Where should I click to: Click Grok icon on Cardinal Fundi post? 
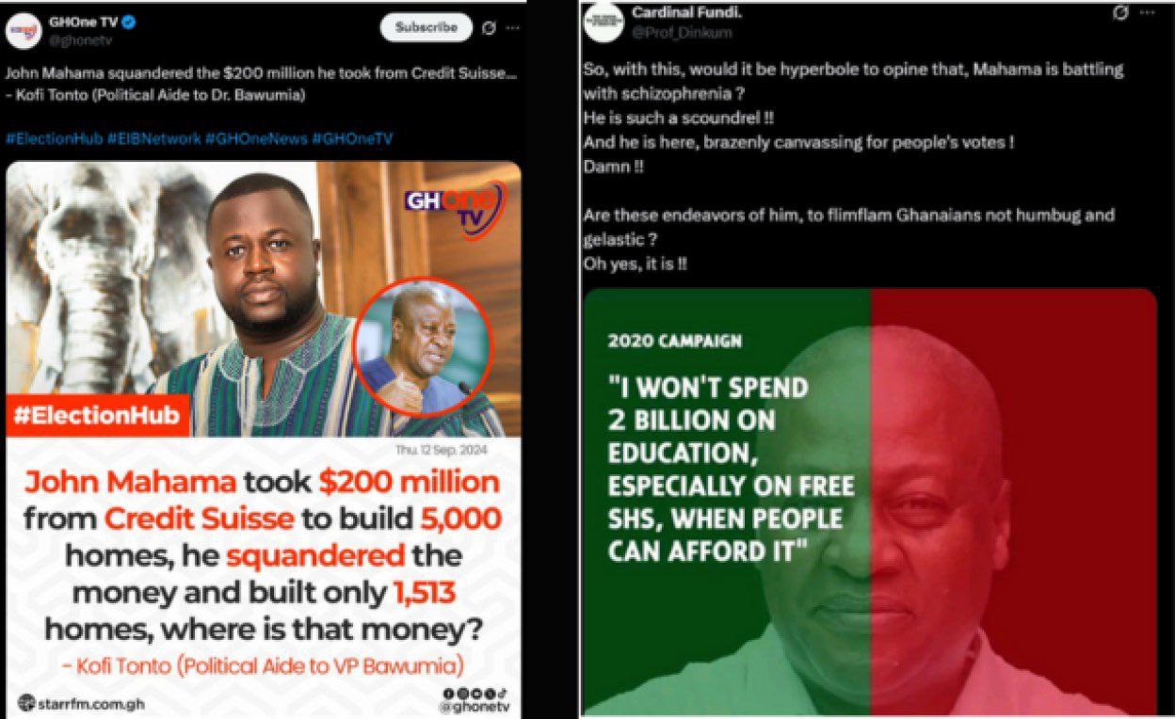pos(1120,13)
